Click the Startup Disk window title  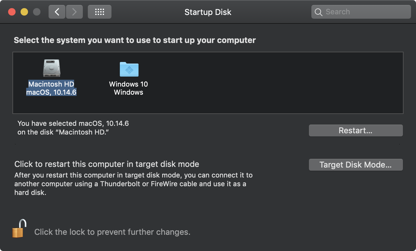[x=208, y=12]
